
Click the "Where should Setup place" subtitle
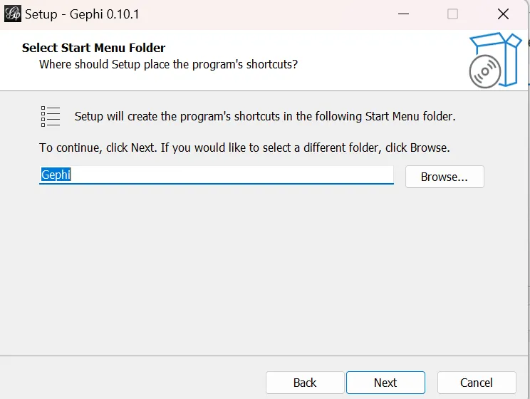[x=168, y=64]
